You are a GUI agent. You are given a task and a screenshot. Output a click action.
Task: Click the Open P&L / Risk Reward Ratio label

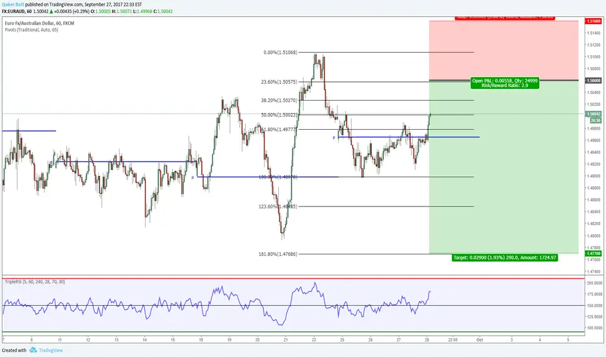tap(505, 83)
